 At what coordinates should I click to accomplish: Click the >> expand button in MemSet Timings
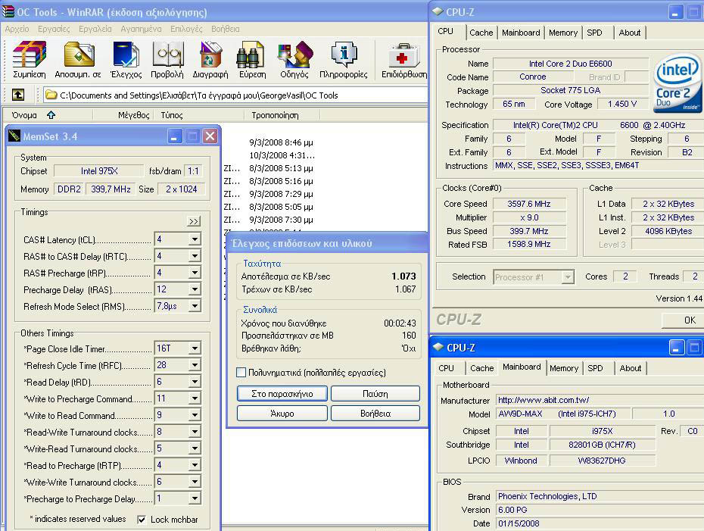coord(194,221)
